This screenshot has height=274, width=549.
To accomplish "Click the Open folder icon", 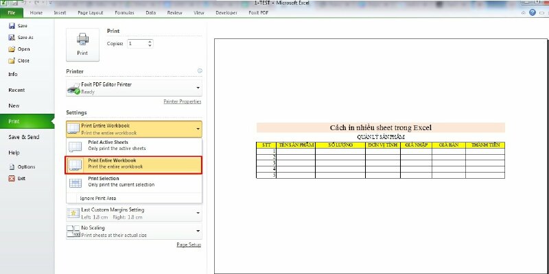I will click(x=12, y=49).
